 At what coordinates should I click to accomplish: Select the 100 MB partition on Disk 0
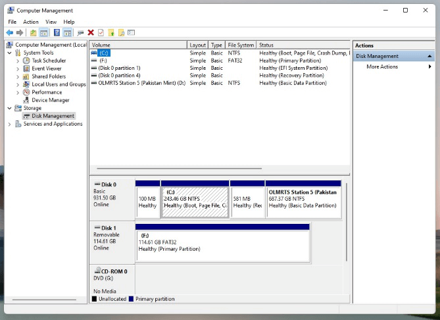pyautogui.click(x=147, y=200)
